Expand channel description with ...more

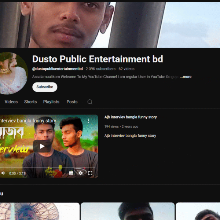186,77
